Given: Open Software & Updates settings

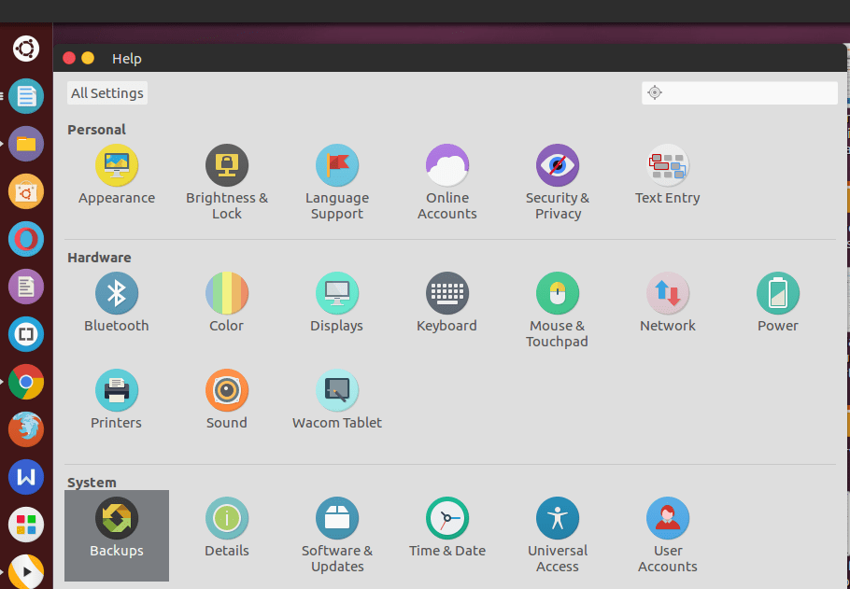Looking at the screenshot, I should (x=336, y=535).
